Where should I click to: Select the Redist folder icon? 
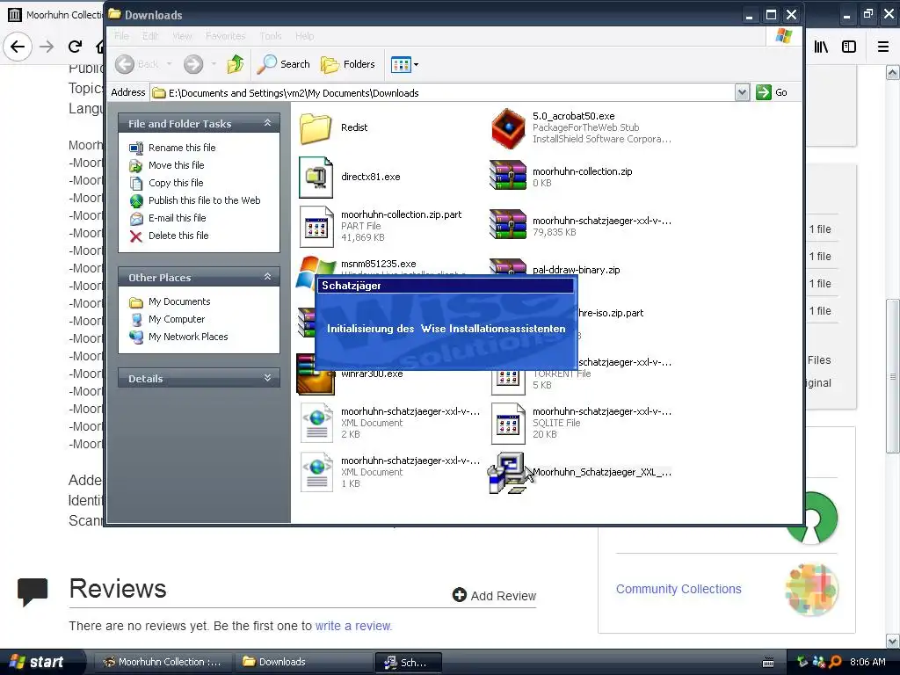[316, 127]
